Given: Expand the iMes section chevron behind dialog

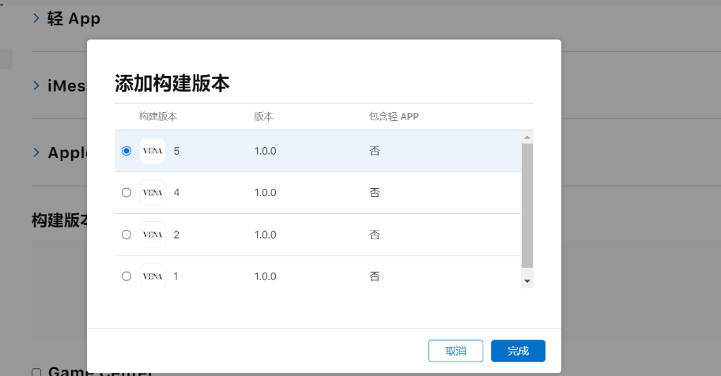Looking at the screenshot, I should (x=36, y=85).
